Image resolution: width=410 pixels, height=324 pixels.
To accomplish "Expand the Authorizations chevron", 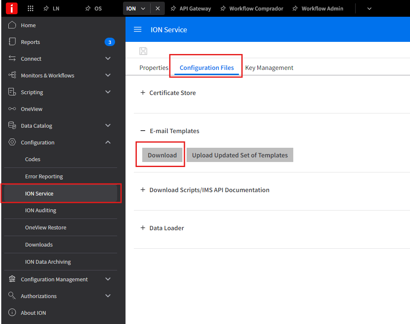I will 108,296.
